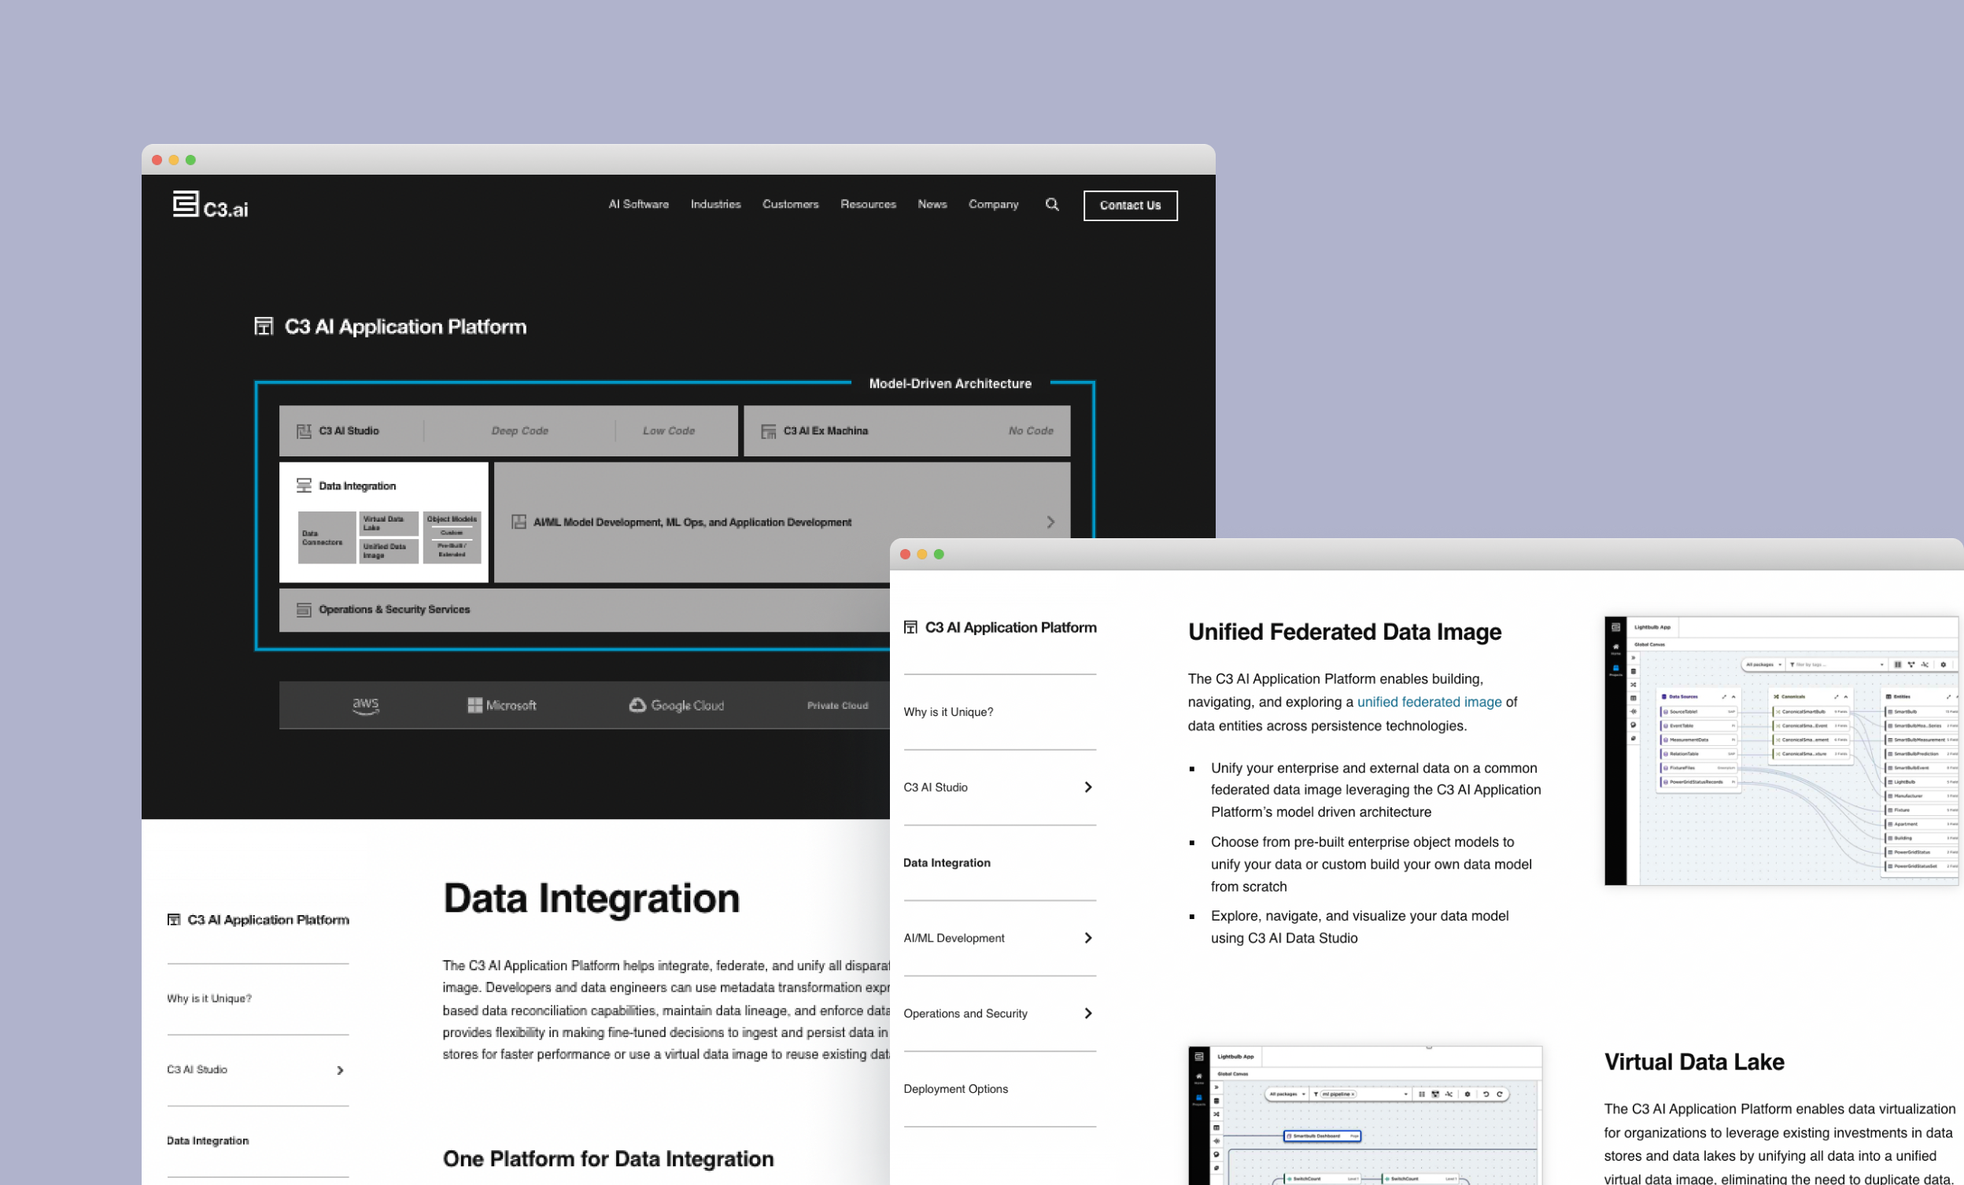This screenshot has width=1964, height=1185.
Task: Click the Contact Us button
Action: coord(1130,205)
